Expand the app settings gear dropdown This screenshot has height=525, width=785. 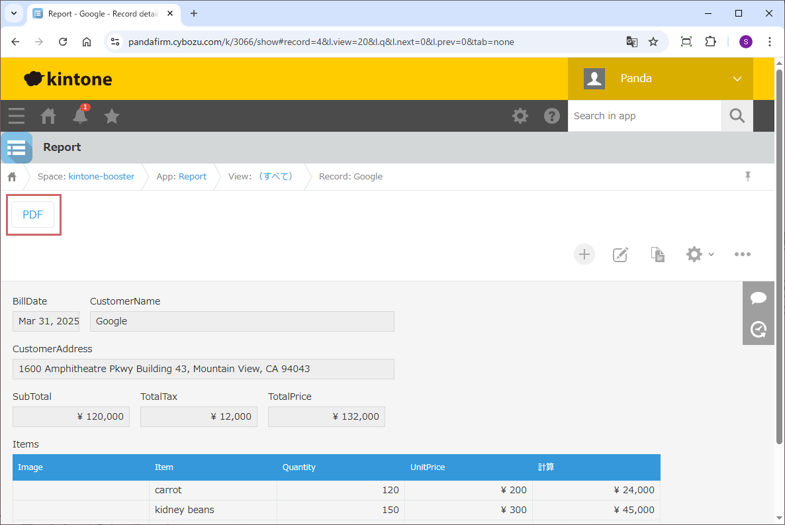click(x=700, y=254)
